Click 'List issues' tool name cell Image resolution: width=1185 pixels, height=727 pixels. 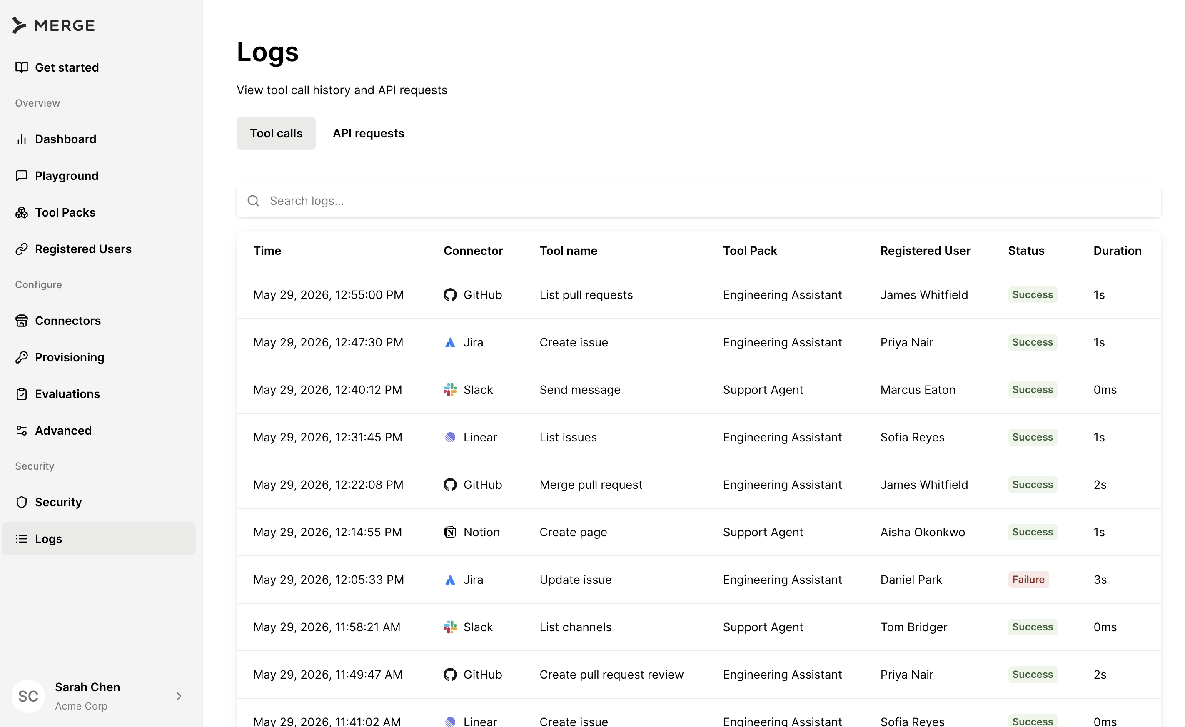pyautogui.click(x=568, y=437)
